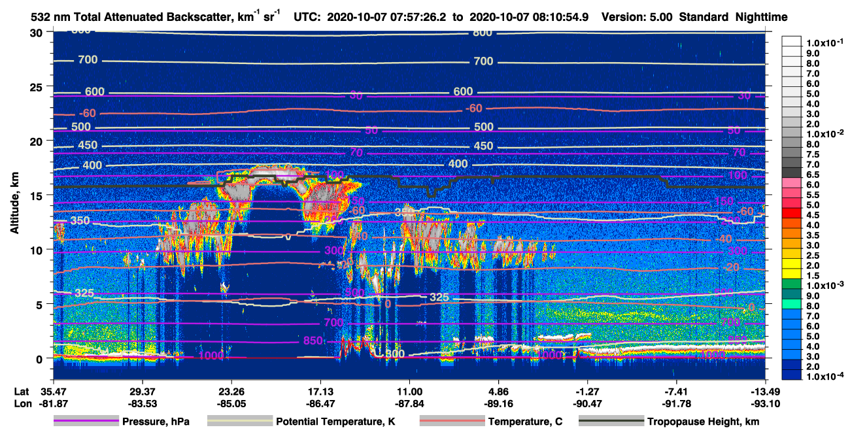Click the 'Lon' row label
The height and width of the screenshot is (436, 850).
point(22,403)
